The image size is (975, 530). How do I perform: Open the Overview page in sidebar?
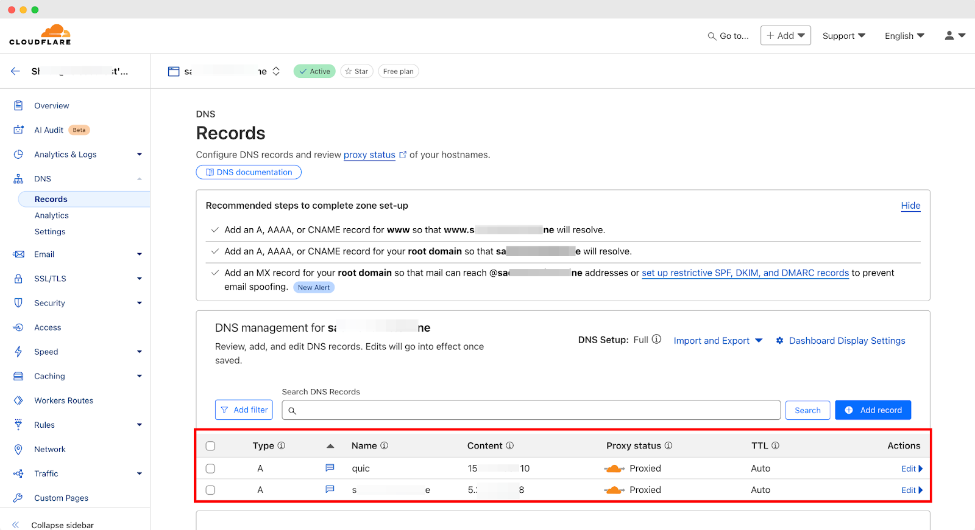(x=51, y=106)
